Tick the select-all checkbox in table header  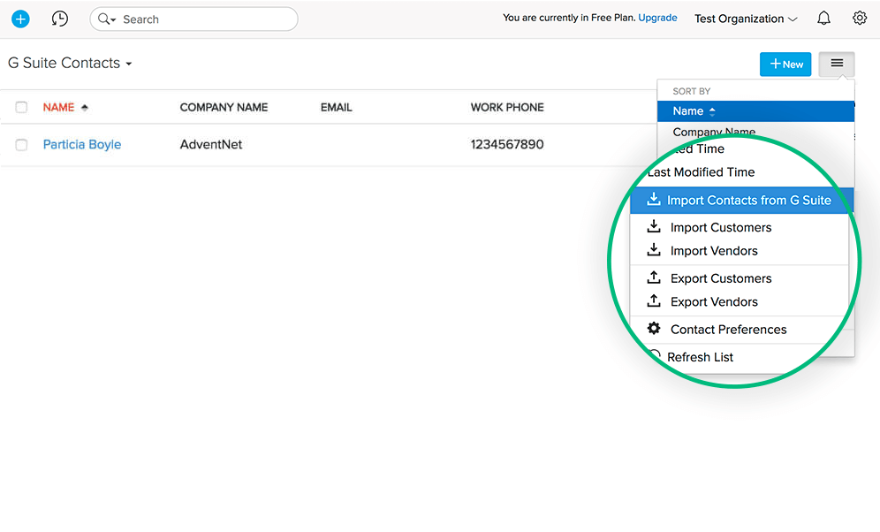tap(21, 106)
